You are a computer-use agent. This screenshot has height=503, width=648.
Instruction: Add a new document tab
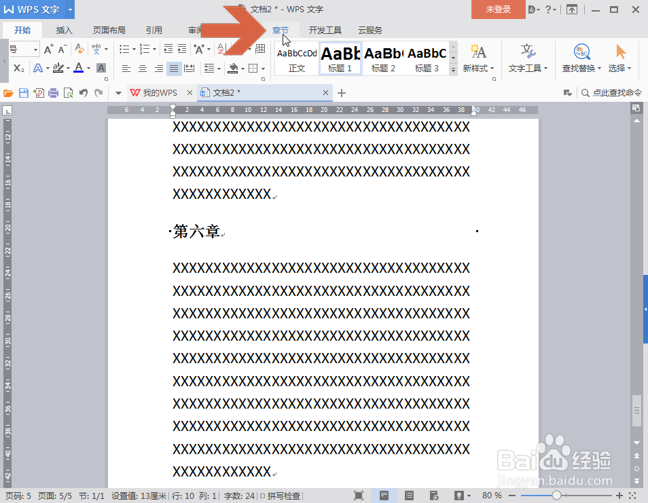click(342, 93)
